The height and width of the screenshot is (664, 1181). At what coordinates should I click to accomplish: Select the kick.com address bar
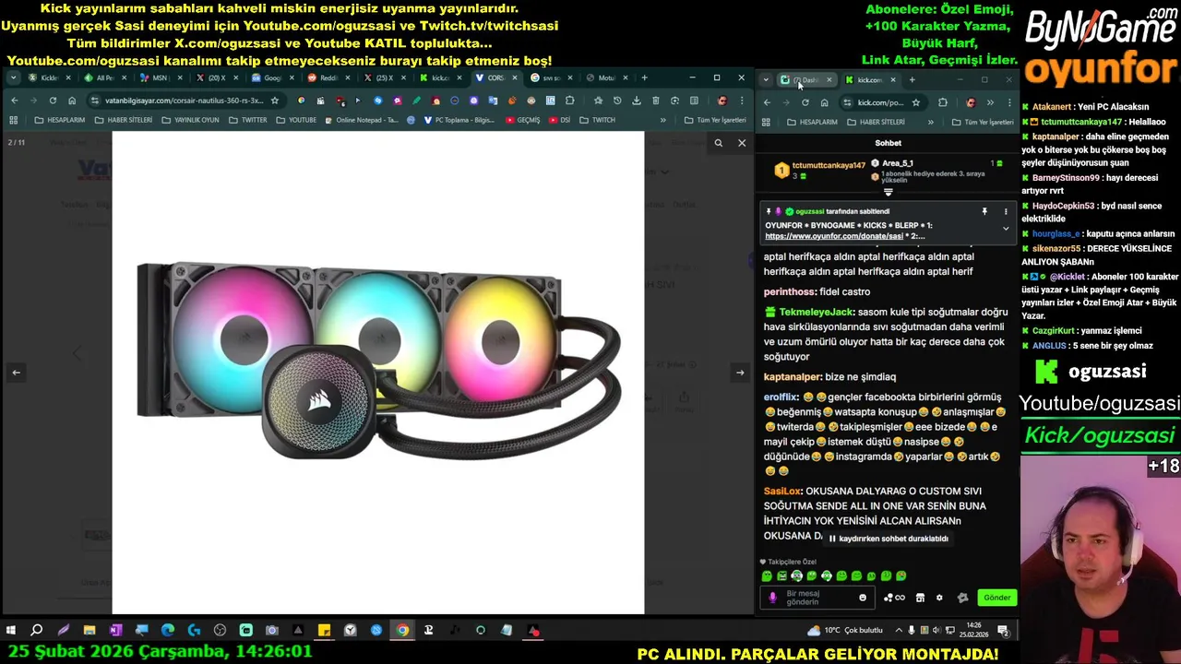882,102
